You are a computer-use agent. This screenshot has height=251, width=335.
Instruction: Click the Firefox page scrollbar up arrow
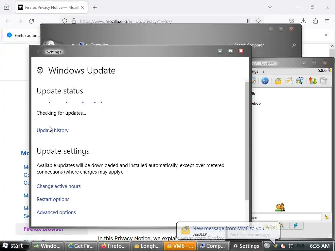(x=332, y=46)
